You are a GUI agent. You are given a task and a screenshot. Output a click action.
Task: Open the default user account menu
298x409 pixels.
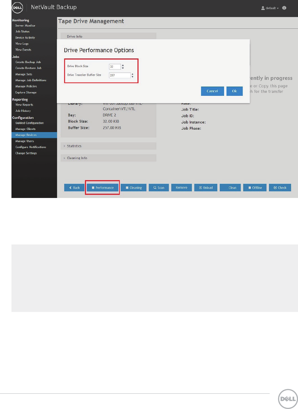coord(270,8)
